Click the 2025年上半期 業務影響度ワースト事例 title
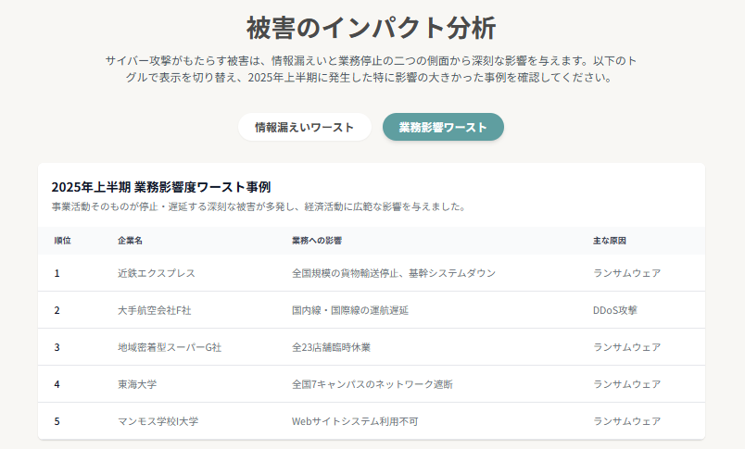This screenshot has width=745, height=449. (x=161, y=187)
